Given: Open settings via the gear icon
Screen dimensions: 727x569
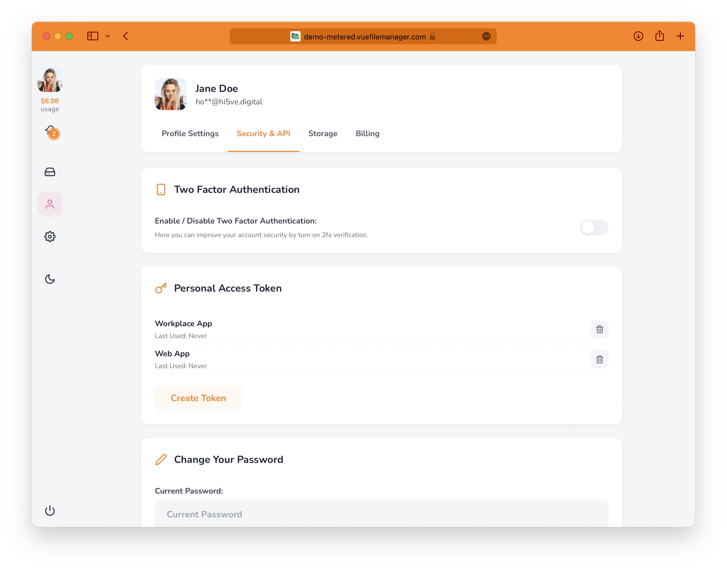Looking at the screenshot, I should click(50, 237).
